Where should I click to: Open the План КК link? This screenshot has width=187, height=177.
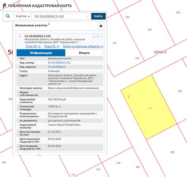(52, 46)
